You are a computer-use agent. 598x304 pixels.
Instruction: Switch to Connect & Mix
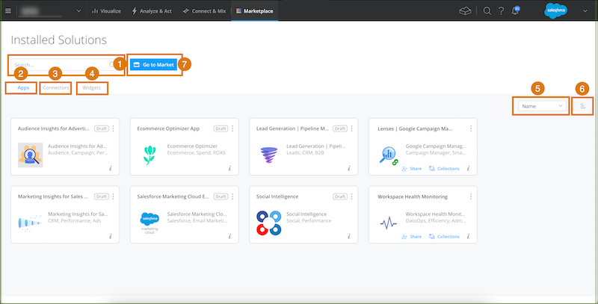pyautogui.click(x=204, y=11)
